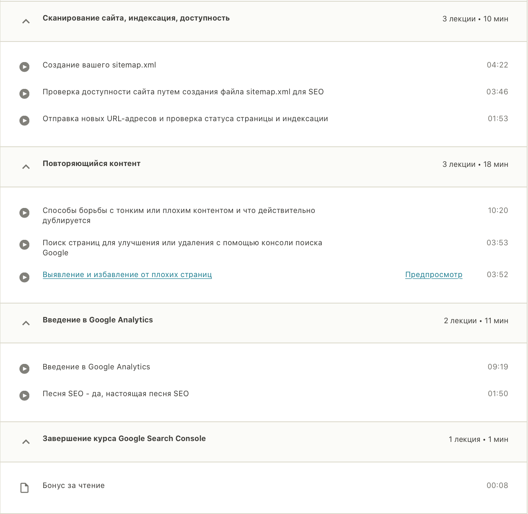
Task: Click the play icon beside 'Выявление и избавление от плохих страниц'
Action: 24,277
